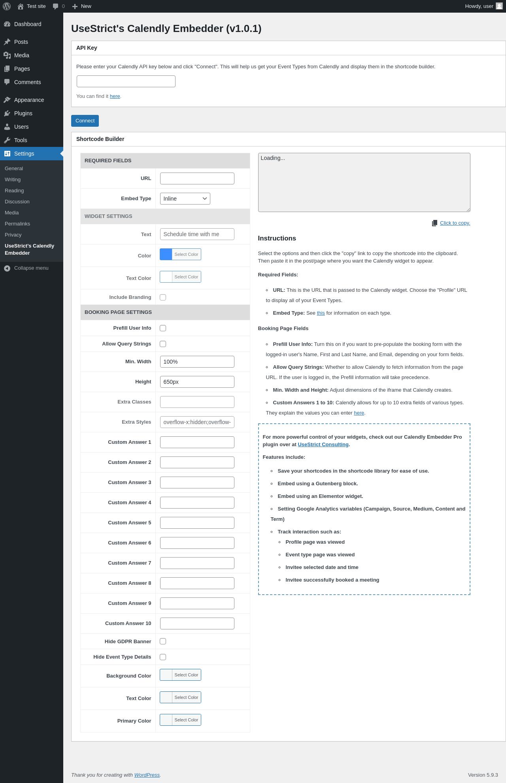Focus the Calendly API key input
The height and width of the screenshot is (783, 506).
[126, 81]
